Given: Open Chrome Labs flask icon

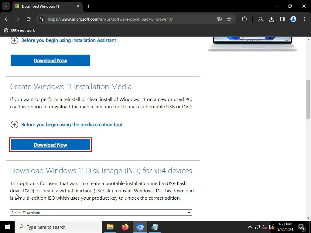Looking at the screenshot, I should 260,19.
